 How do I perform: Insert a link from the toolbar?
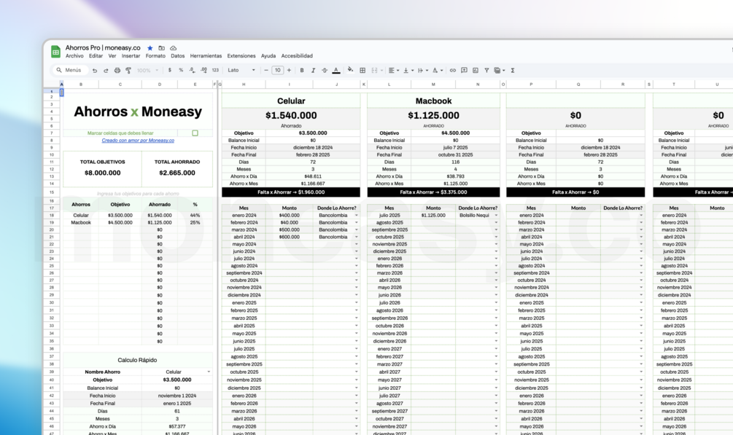tap(452, 71)
